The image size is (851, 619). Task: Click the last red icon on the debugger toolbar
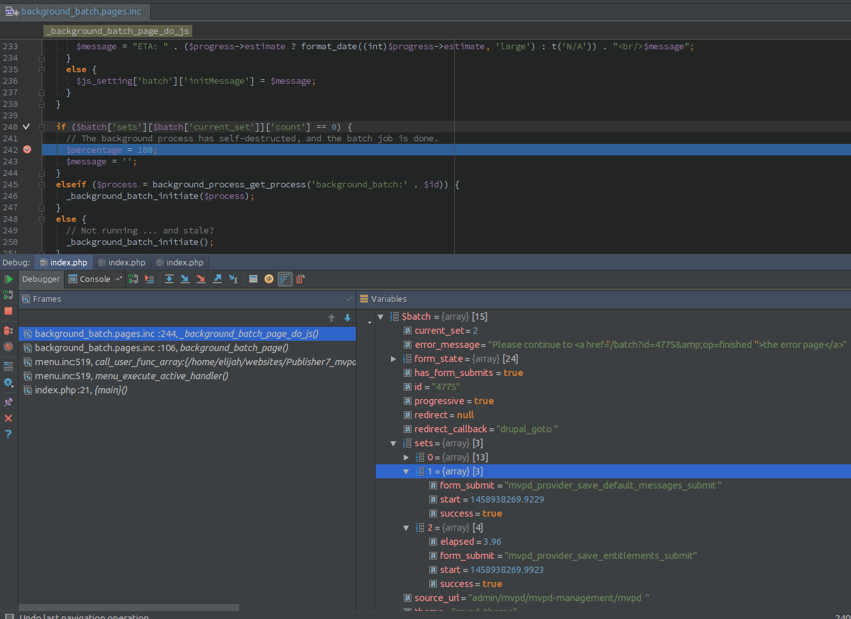[x=300, y=279]
